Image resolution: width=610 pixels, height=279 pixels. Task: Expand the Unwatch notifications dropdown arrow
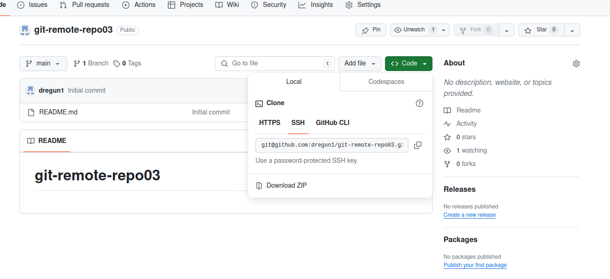point(444,30)
